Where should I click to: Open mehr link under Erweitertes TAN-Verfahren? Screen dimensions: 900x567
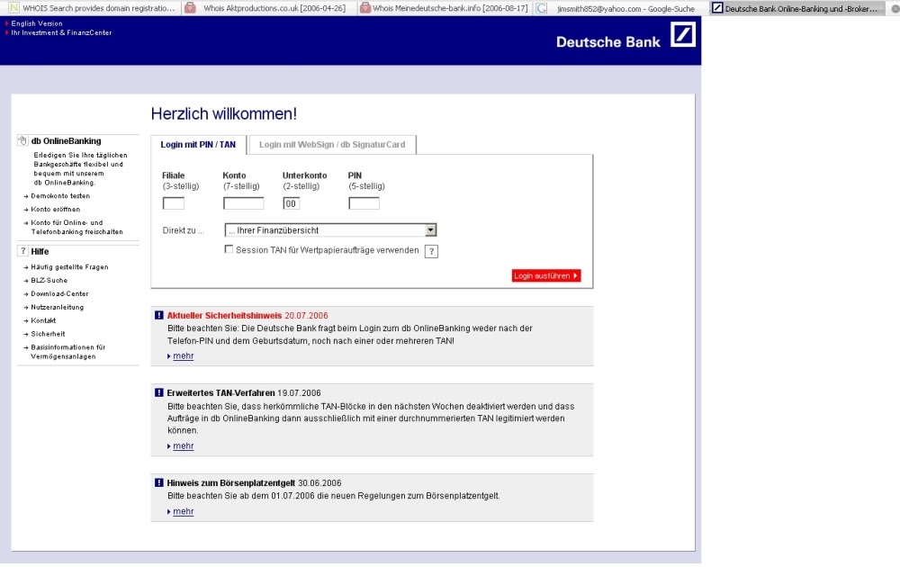(183, 445)
